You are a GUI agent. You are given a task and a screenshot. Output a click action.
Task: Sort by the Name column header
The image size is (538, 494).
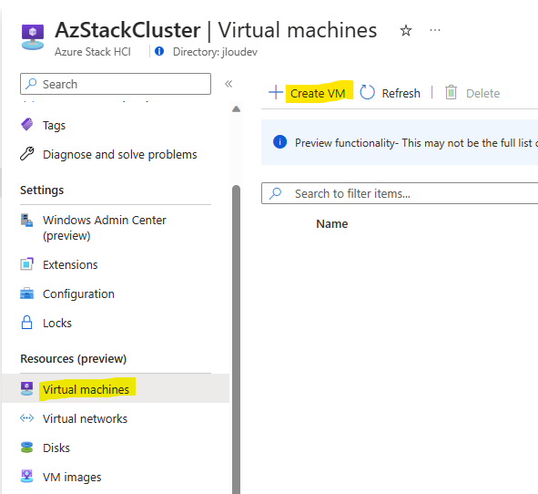pos(331,223)
